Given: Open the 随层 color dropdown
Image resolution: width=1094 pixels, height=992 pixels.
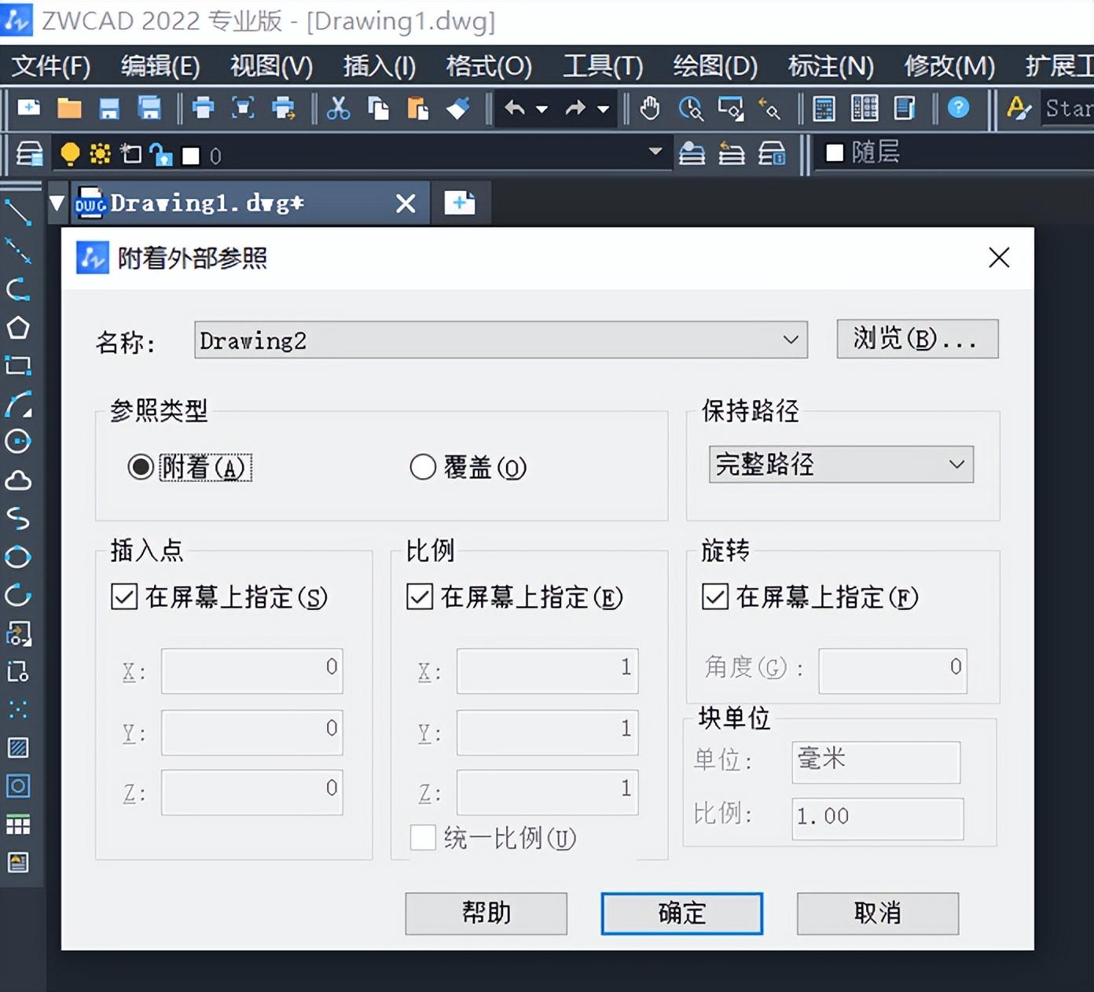Looking at the screenshot, I should (955, 152).
